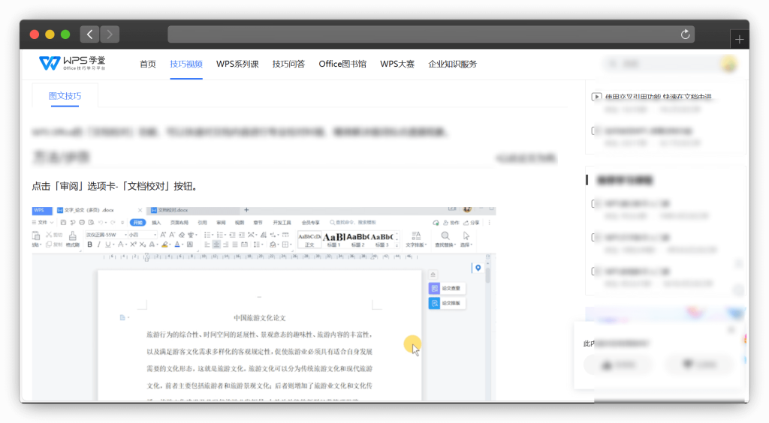This screenshot has height=423, width=769.
Task: Toggle align right
Action: tap(225, 244)
